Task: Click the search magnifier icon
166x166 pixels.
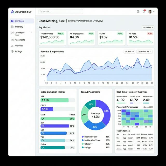Action: [41, 11]
